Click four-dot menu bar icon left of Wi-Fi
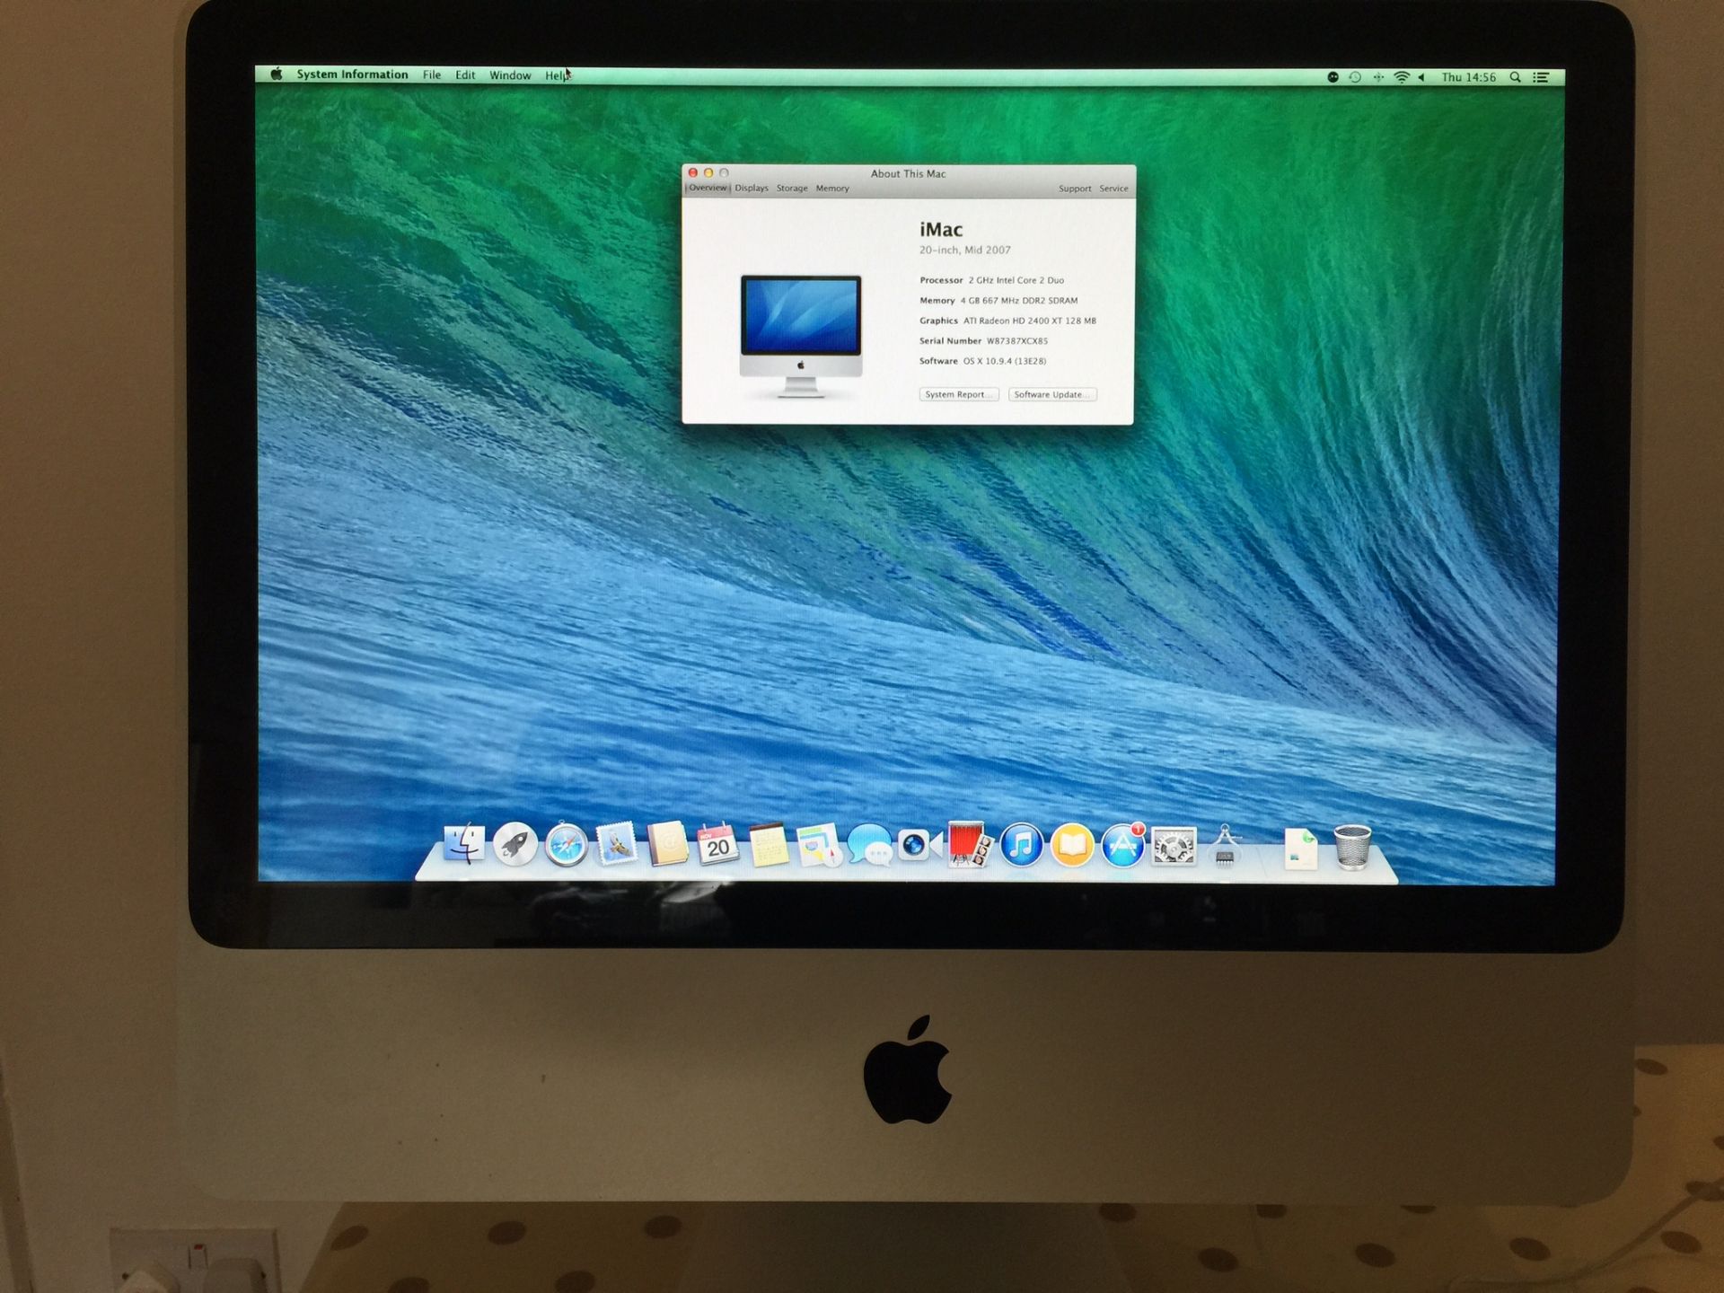 click(1378, 77)
